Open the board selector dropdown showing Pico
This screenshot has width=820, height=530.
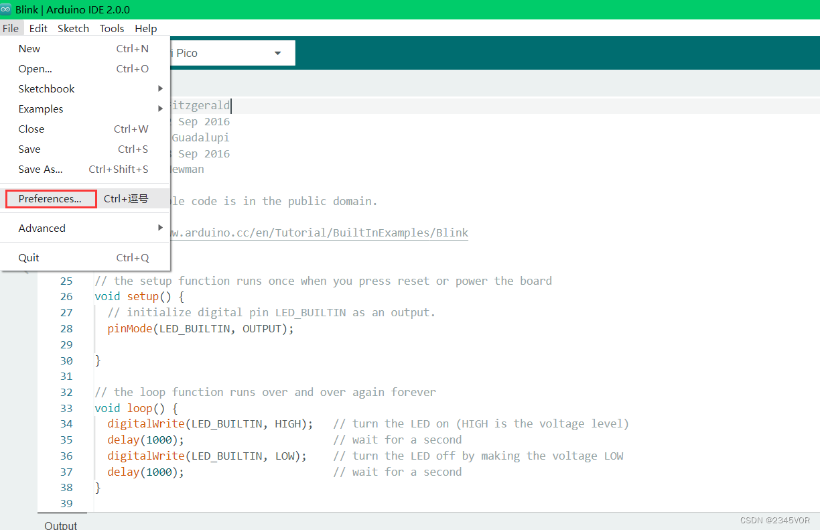pos(232,53)
